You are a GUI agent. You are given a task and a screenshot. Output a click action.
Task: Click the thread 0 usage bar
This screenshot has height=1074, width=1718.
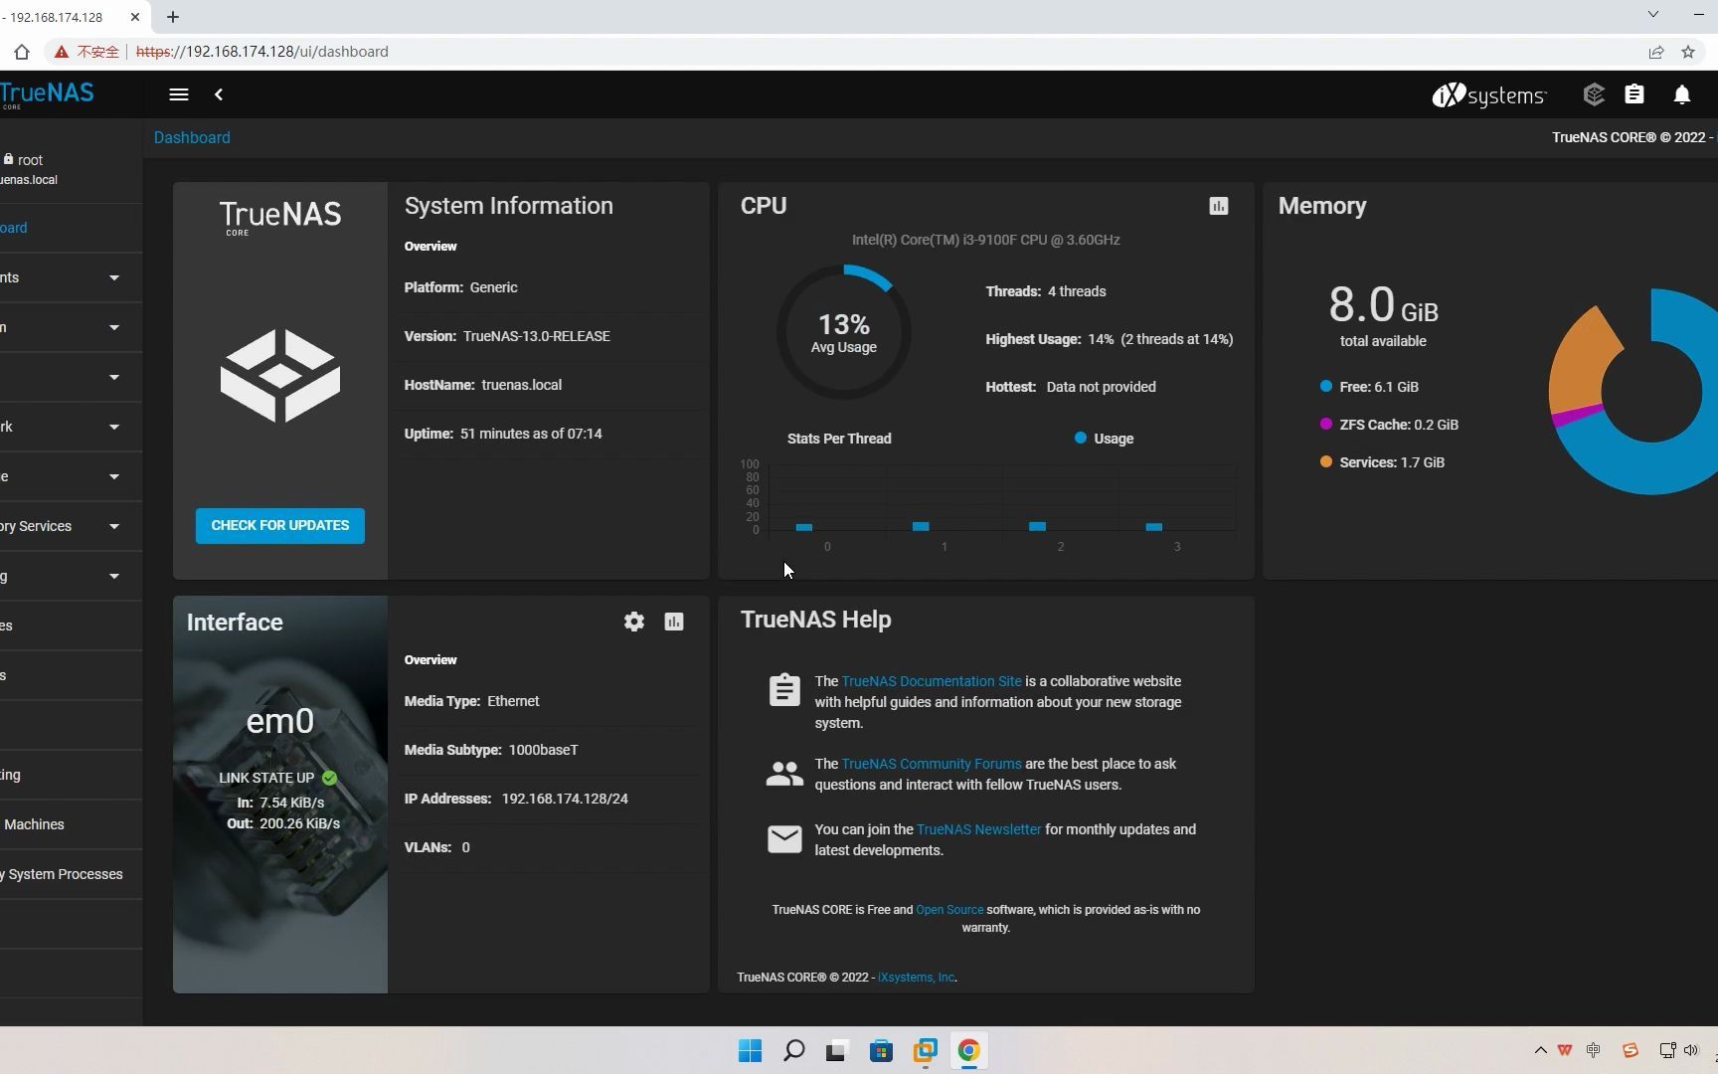[804, 526]
